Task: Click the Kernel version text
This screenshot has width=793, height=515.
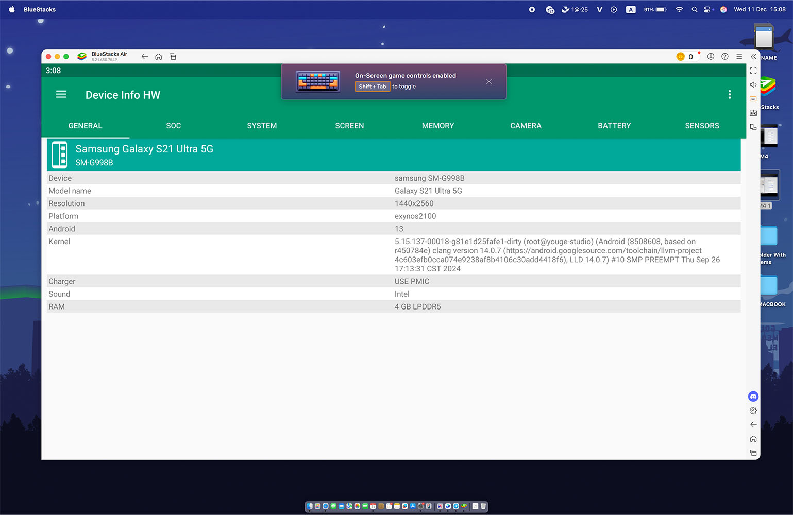Action: (557, 255)
